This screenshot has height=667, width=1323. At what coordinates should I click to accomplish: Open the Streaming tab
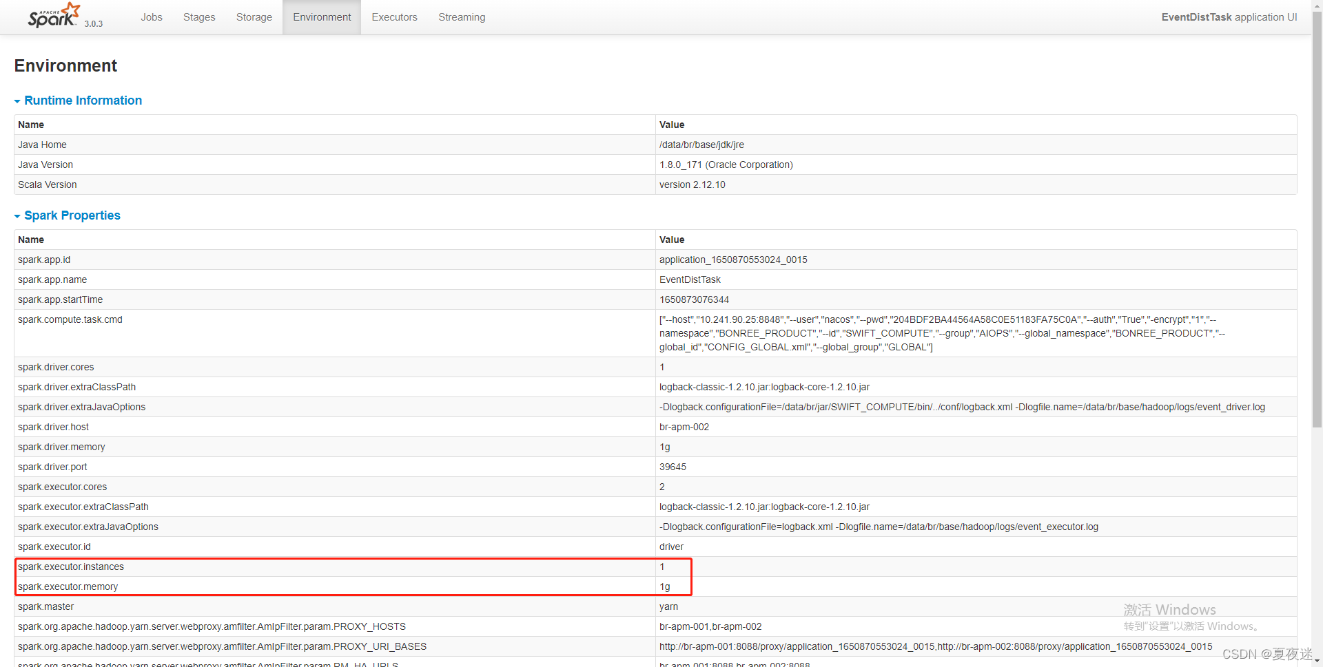(462, 17)
